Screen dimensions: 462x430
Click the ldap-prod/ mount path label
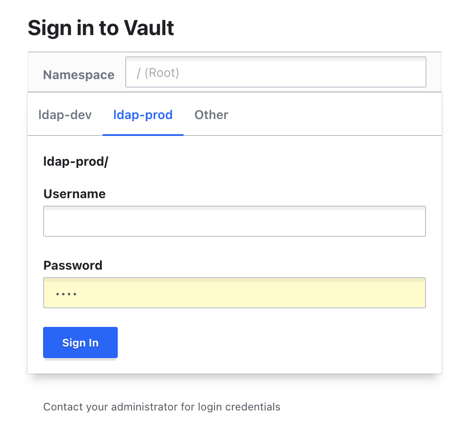(x=75, y=161)
